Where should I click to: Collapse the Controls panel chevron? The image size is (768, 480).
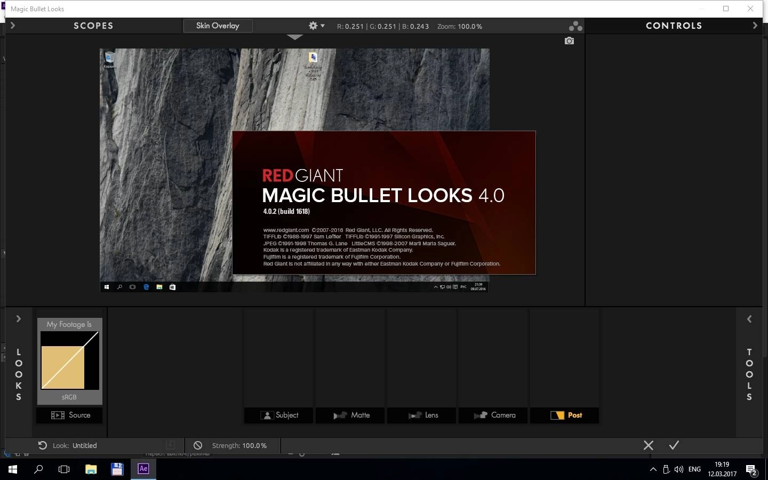[x=755, y=25]
